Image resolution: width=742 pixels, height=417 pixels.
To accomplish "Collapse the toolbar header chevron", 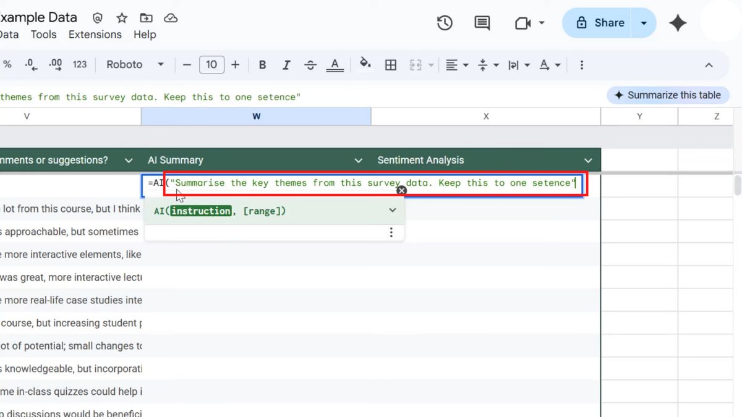I will [x=709, y=65].
